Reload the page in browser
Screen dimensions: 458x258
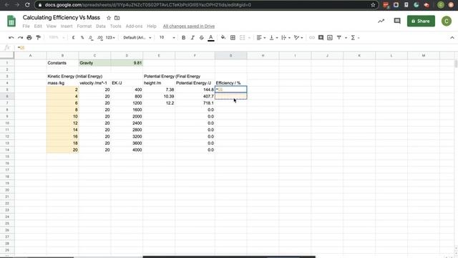27,5
